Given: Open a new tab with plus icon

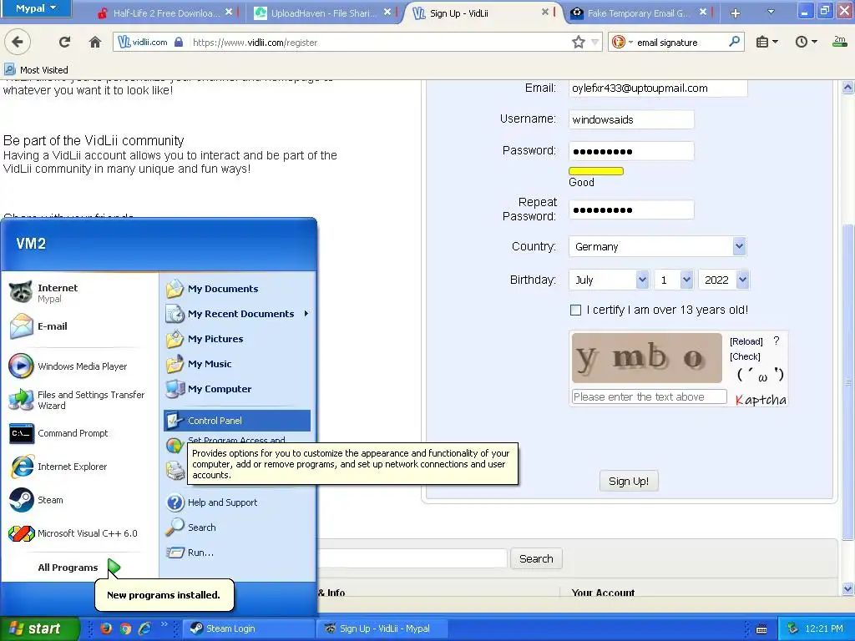Looking at the screenshot, I should [x=735, y=13].
